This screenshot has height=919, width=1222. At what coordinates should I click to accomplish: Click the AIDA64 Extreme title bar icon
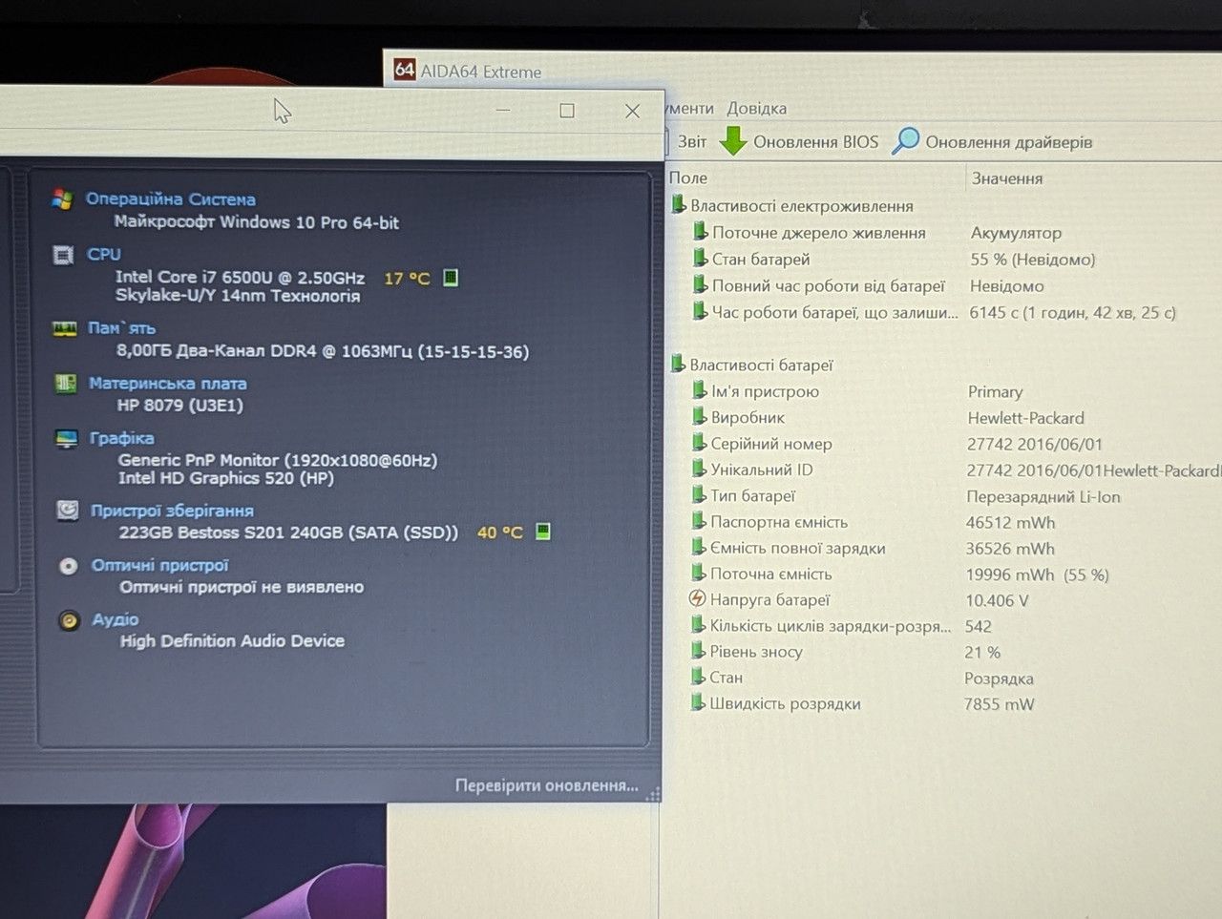(405, 70)
